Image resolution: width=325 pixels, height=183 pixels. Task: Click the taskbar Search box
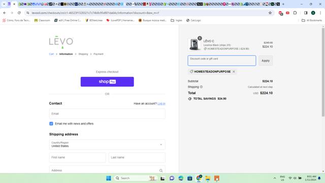point(135,178)
